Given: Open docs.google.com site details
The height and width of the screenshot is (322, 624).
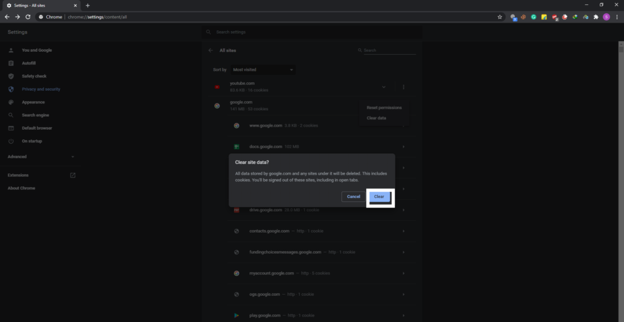Looking at the screenshot, I should [322, 147].
